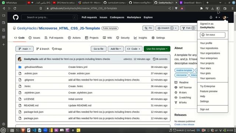The width and height of the screenshot is (236, 133).
Task: Click the smiley Set status button
Action: [x=212, y=35]
